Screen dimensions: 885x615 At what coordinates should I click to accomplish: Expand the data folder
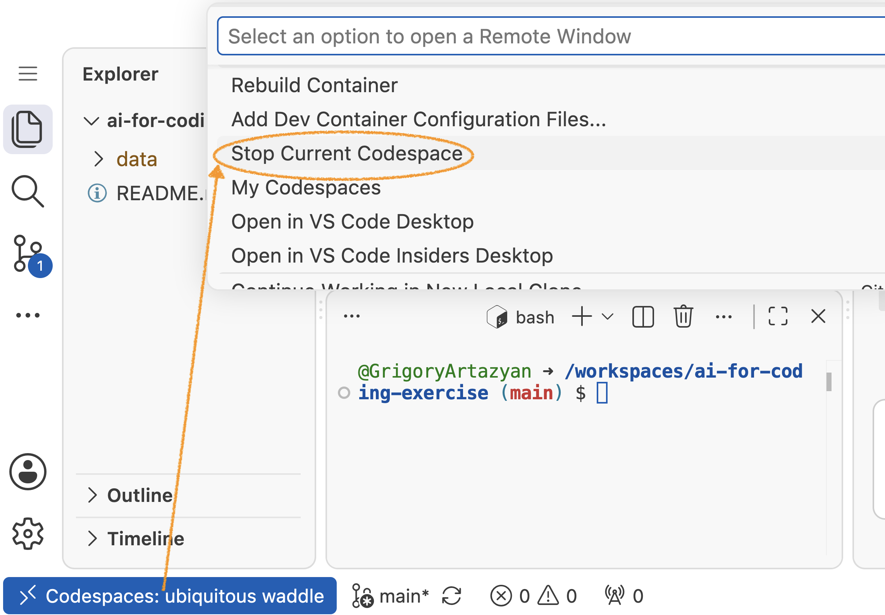(98, 159)
